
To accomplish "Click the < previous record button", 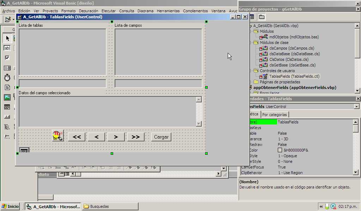I will pyautogui.click(x=97, y=137).
